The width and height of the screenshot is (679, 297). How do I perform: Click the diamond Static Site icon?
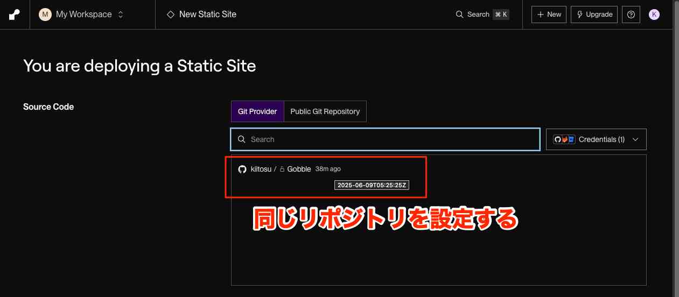(x=171, y=15)
